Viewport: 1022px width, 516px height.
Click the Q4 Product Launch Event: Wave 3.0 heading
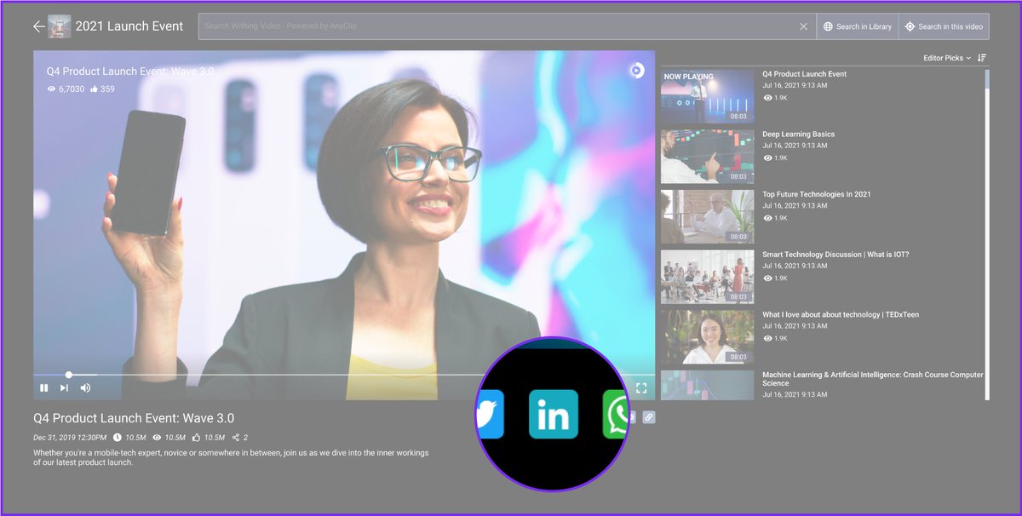[134, 418]
